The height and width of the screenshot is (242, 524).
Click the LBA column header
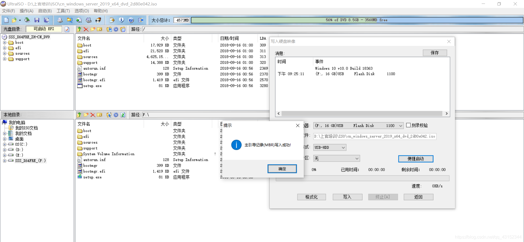[263, 38]
